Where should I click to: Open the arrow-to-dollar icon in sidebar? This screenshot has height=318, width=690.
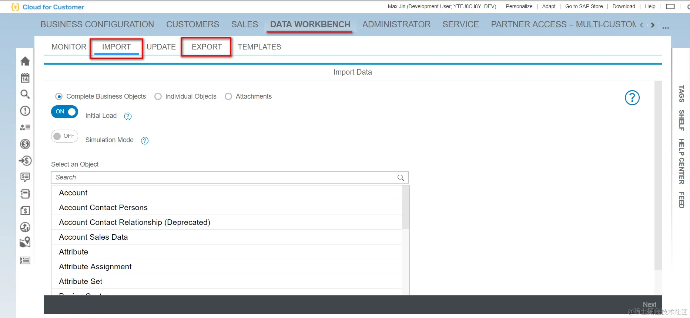point(25,161)
